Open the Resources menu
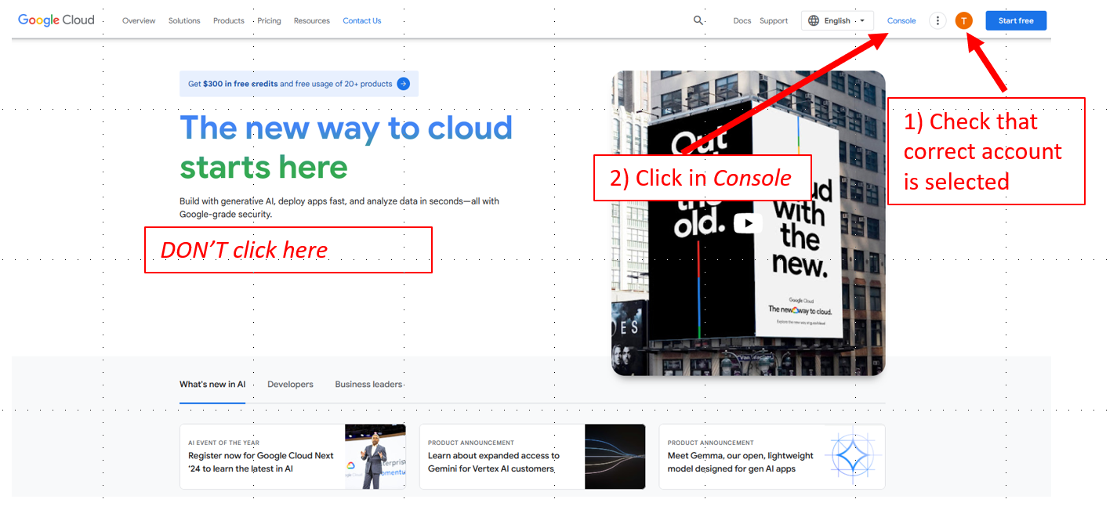The height and width of the screenshot is (510, 1117). click(312, 21)
